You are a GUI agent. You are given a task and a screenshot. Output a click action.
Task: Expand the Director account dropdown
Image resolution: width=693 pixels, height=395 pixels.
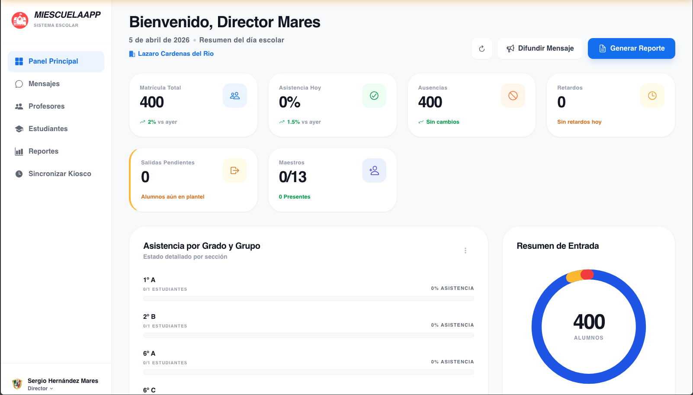[53, 389]
